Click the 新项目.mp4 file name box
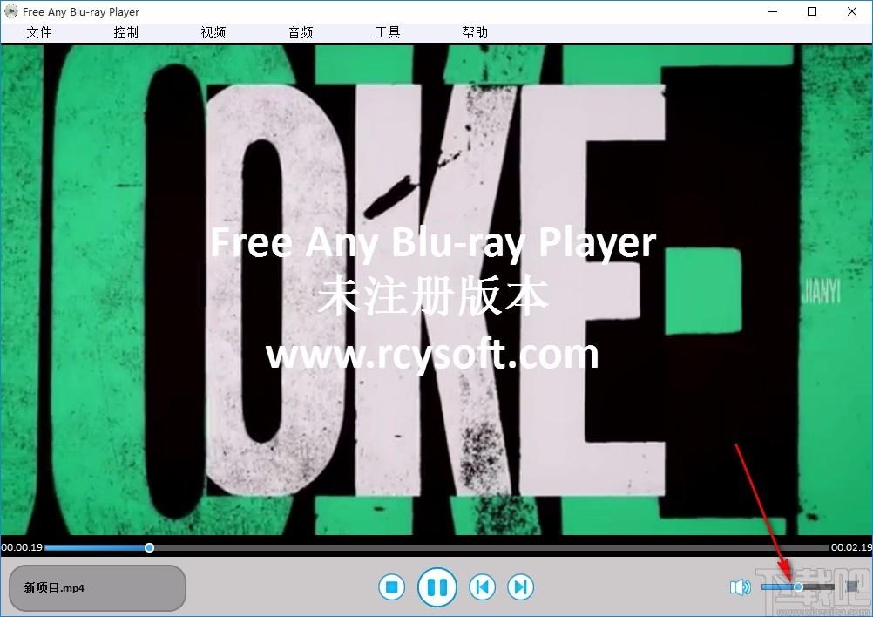 tap(98, 588)
